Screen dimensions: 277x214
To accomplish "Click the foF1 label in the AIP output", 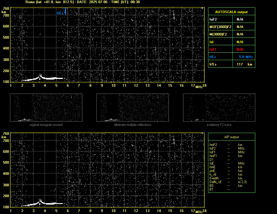I will pyautogui.click(x=213, y=152).
